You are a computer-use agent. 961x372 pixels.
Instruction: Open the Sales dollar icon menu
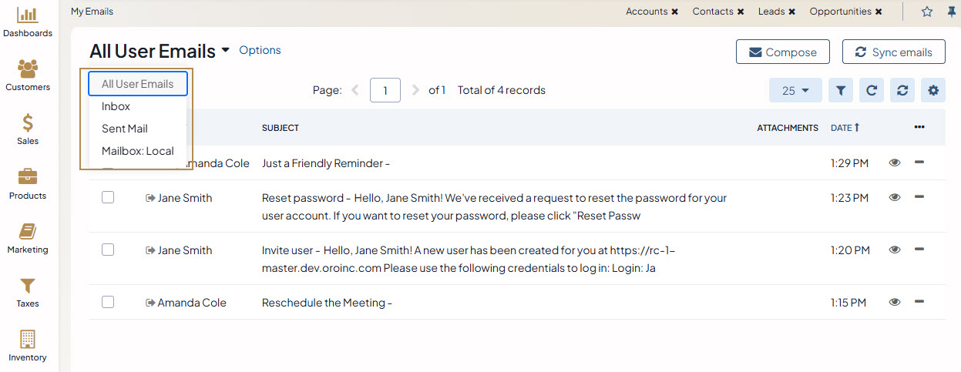pos(28,129)
